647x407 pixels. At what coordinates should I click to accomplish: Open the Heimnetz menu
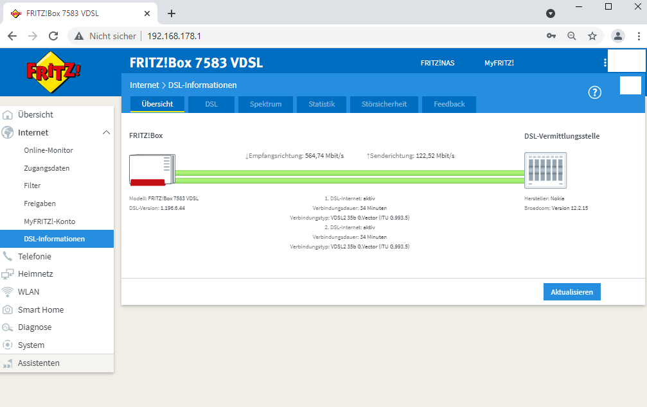coord(35,274)
